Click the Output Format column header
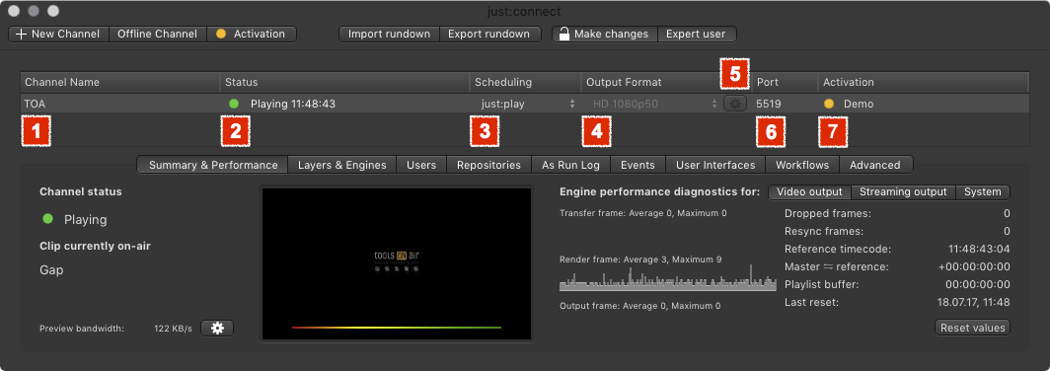1050x371 pixels. point(665,82)
